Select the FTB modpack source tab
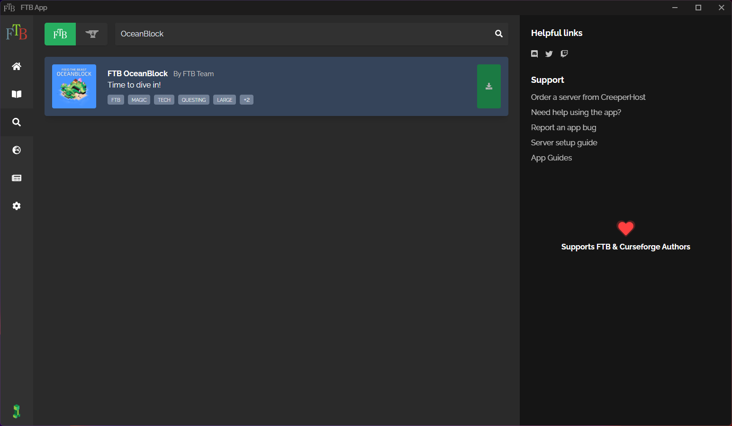 click(x=60, y=34)
